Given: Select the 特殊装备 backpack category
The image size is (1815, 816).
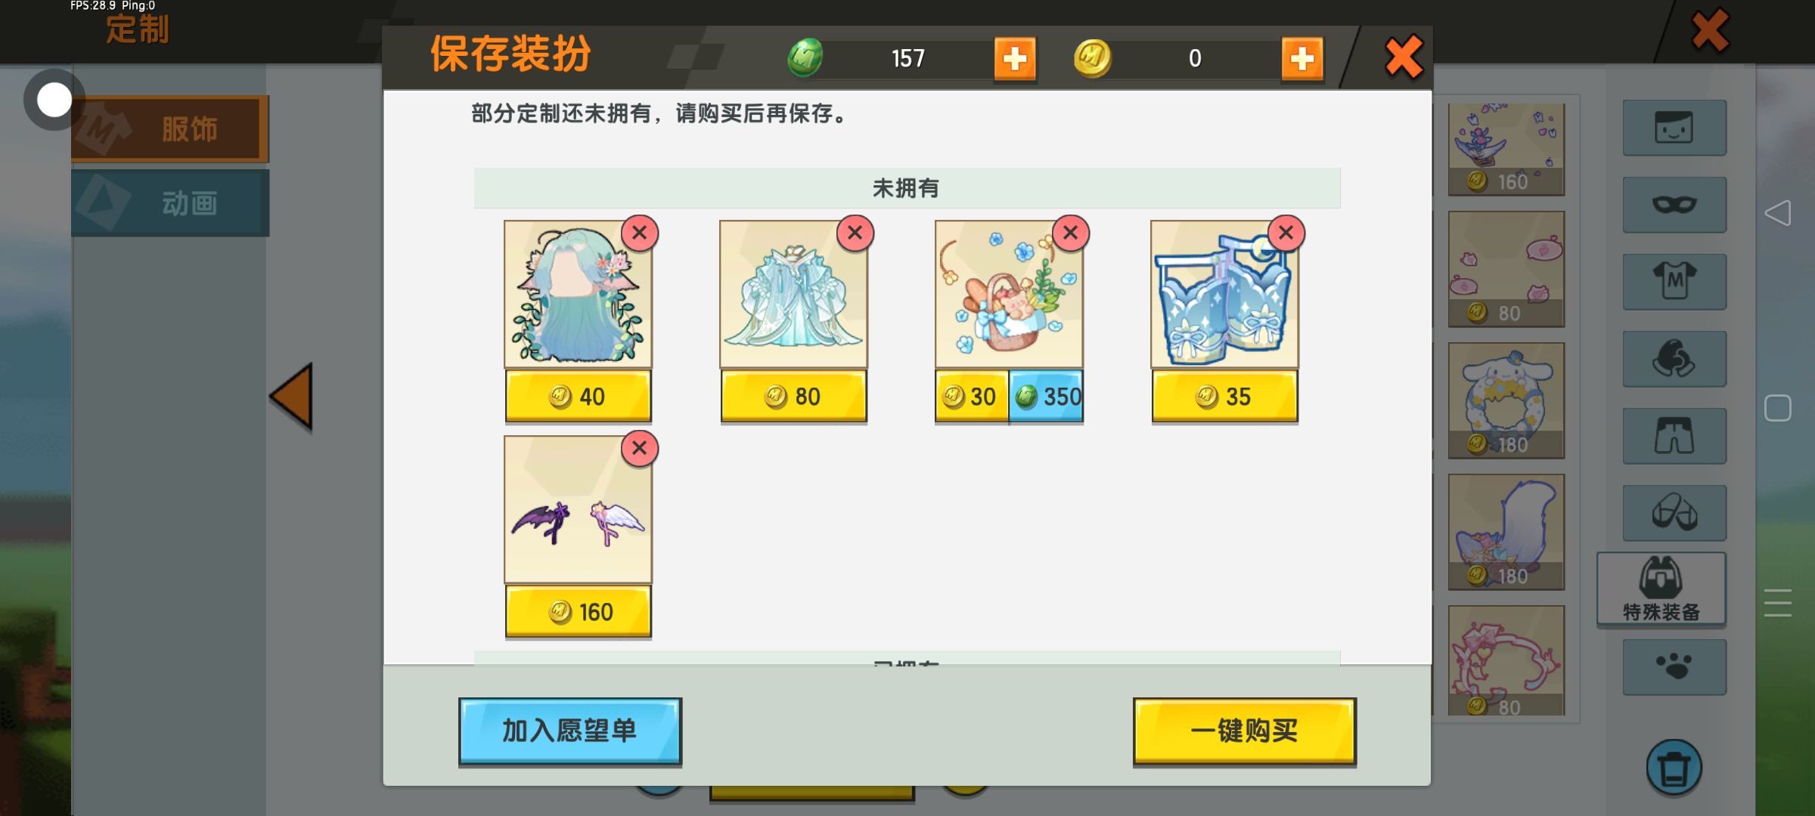Looking at the screenshot, I should pyautogui.click(x=1661, y=589).
